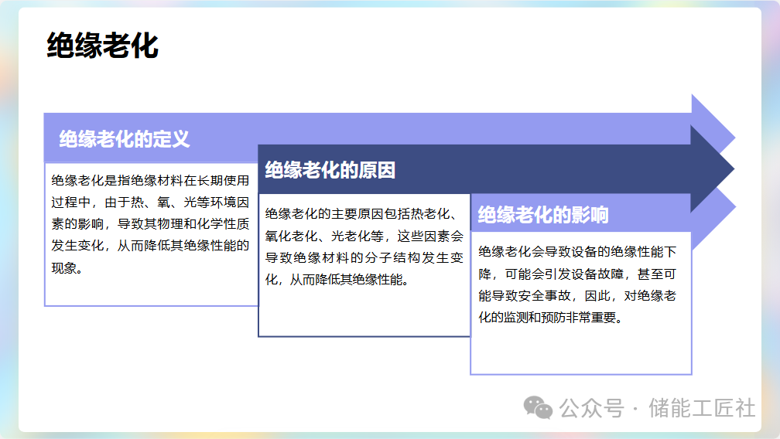The height and width of the screenshot is (439, 780).
Task: Select the impact paragraph starting 绝缘老化会导致
Action: 577,284
